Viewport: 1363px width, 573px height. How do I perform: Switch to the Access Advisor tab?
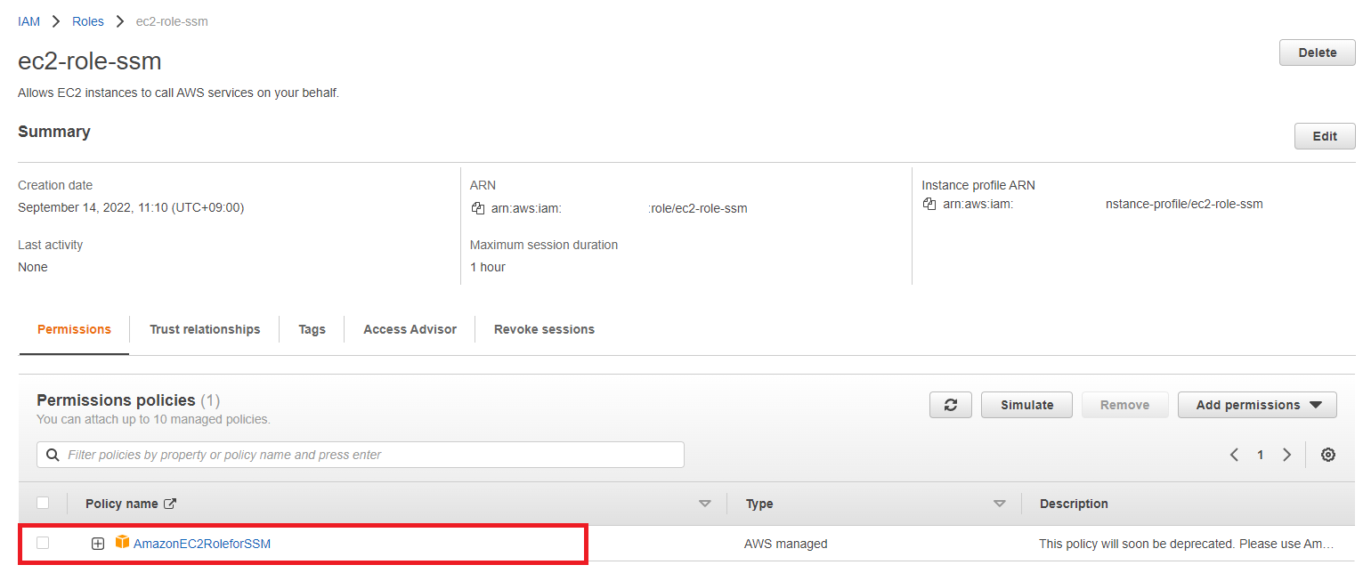tap(410, 329)
